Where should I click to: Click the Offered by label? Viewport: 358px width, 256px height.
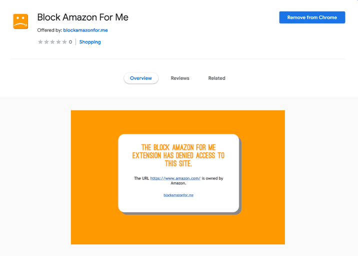49,30
